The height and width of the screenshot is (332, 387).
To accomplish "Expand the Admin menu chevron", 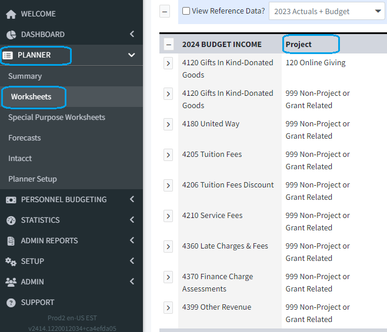I will coord(132,281).
